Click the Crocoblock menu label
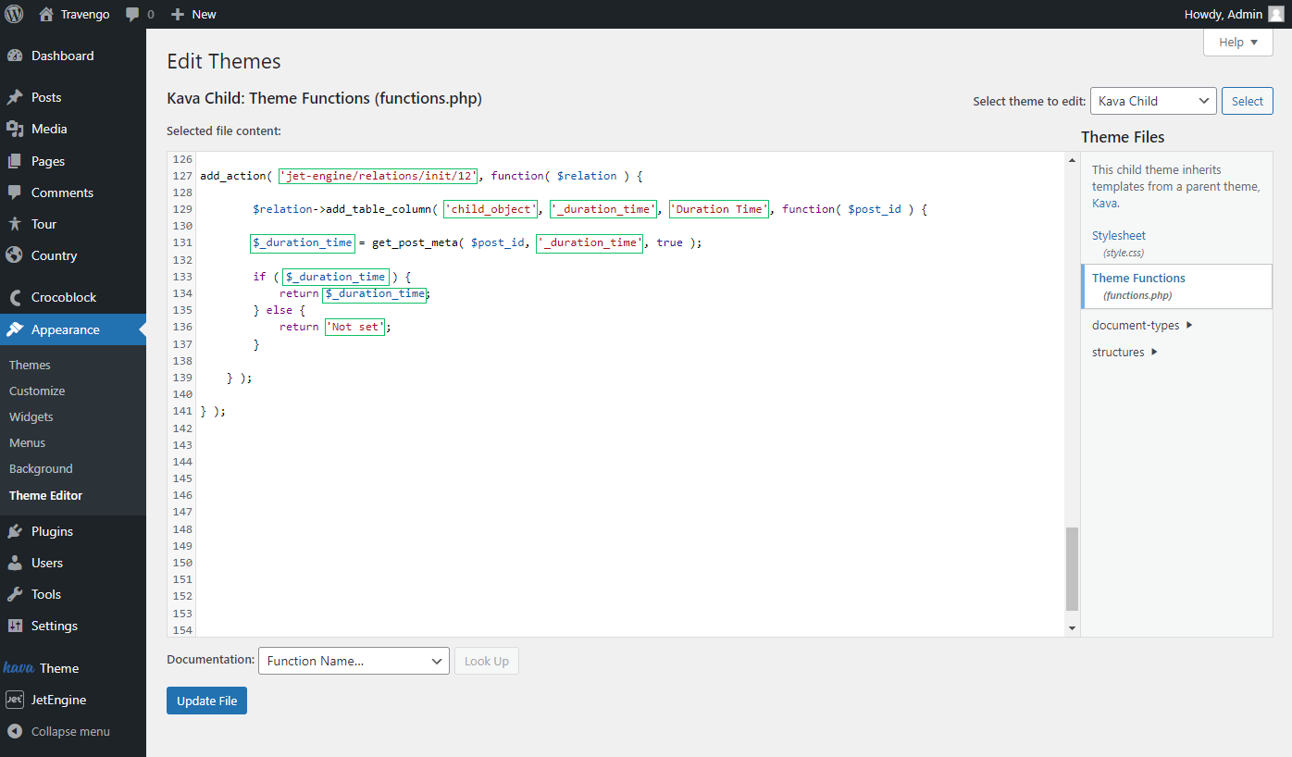 click(64, 297)
